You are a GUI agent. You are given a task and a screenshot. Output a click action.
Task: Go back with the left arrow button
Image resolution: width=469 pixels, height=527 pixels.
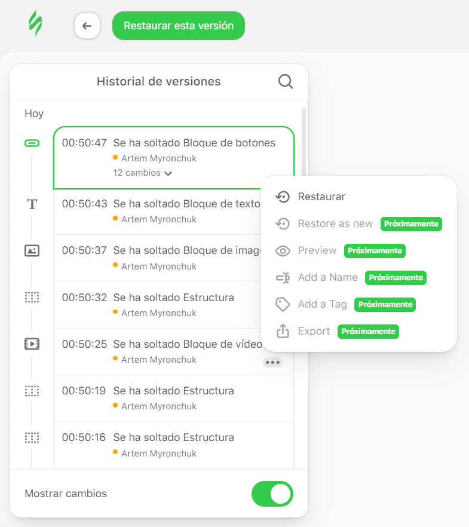tap(87, 26)
